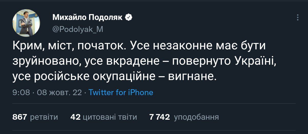Click the verified badge beside Михайло Подоляк
Screen dimensions: 308x134
click(x=129, y=17)
